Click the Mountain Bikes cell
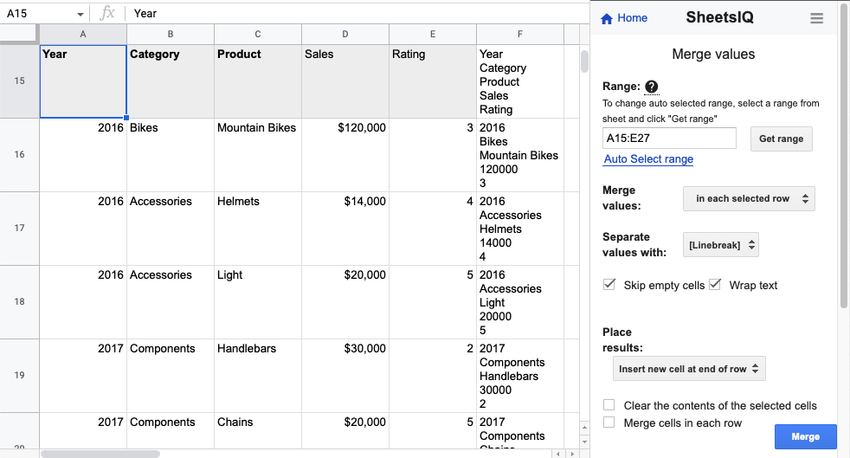This screenshot has height=458, width=850. (x=258, y=155)
